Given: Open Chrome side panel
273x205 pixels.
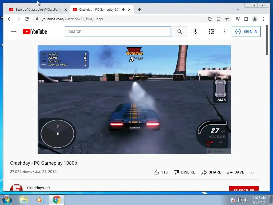Looking at the screenshot, I should 246,19.
